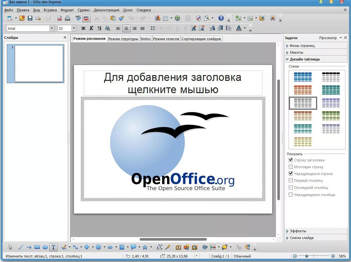Switch to Сортировщик слайдов tab

tap(201, 39)
